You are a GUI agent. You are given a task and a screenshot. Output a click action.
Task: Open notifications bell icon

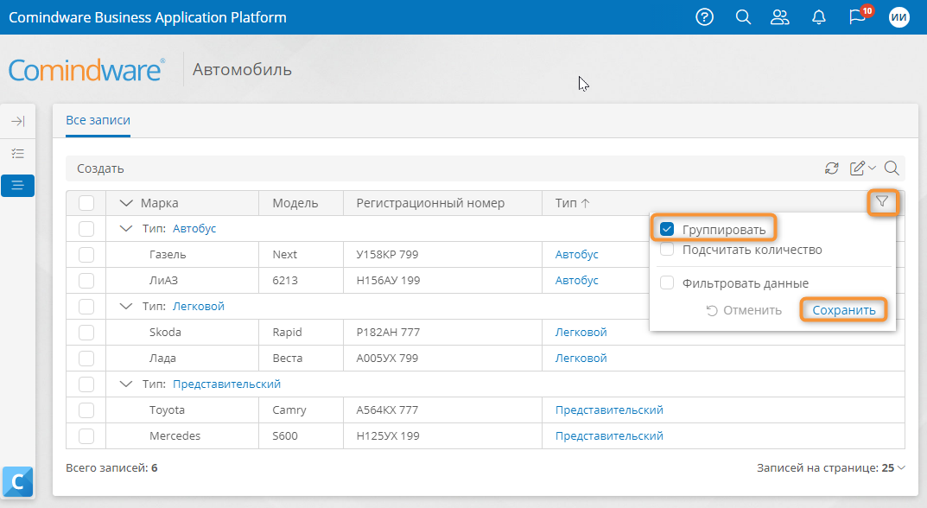(819, 17)
